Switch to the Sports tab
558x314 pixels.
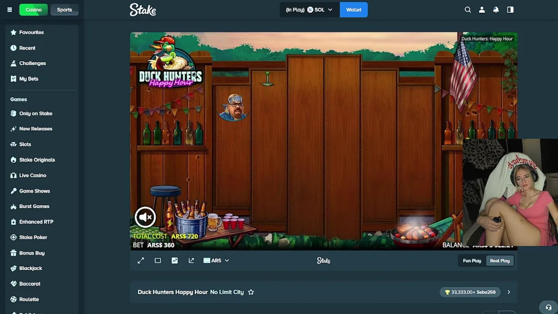[x=65, y=10]
